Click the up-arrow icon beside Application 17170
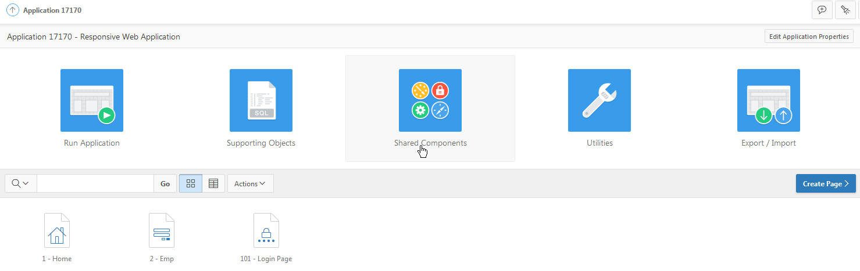The height and width of the screenshot is (271, 860). [x=12, y=10]
